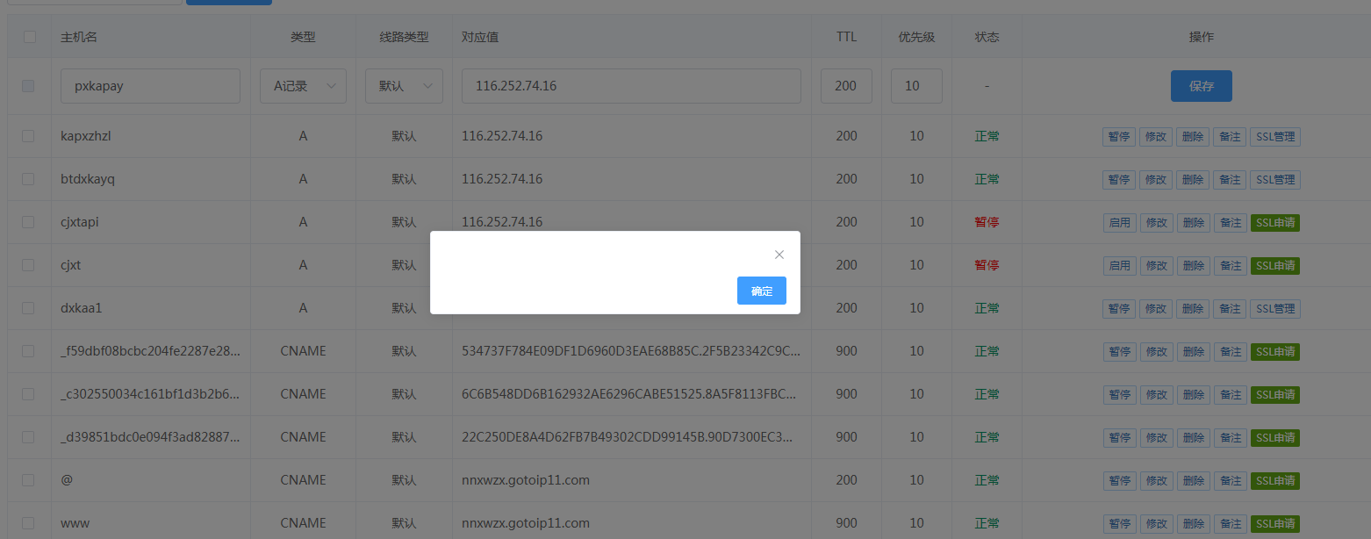
Task: Toggle the select-all checkbox in the header
Action: tap(30, 37)
